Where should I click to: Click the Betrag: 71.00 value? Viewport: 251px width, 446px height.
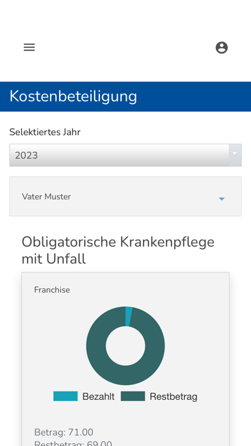click(x=63, y=433)
